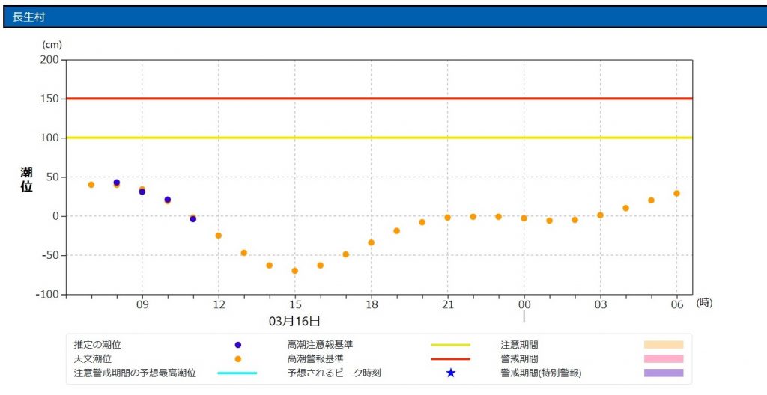Screen dimensions: 767x395
Task: Click the red line legend sample for 高潮警報基準
Action: 450,359
